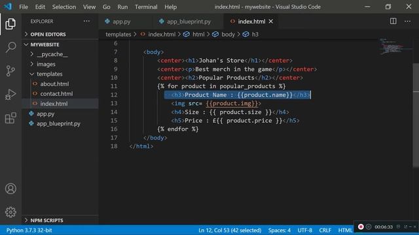Split the editor to the right

(393, 22)
